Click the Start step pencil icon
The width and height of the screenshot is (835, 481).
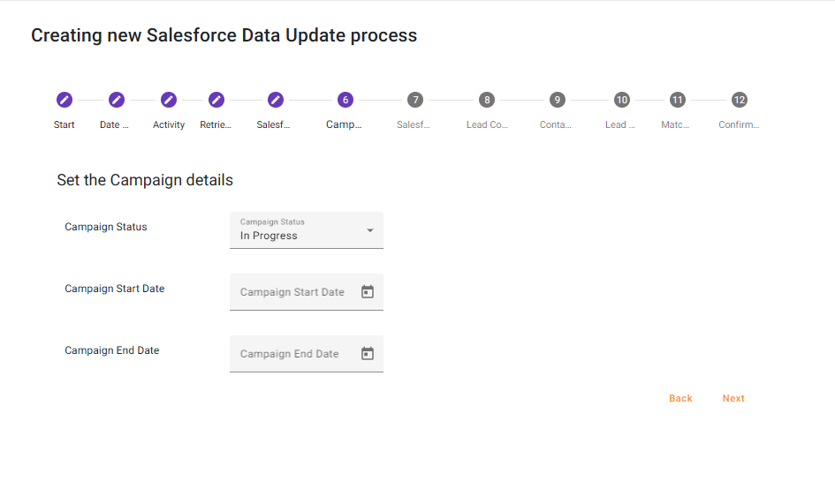[64, 100]
